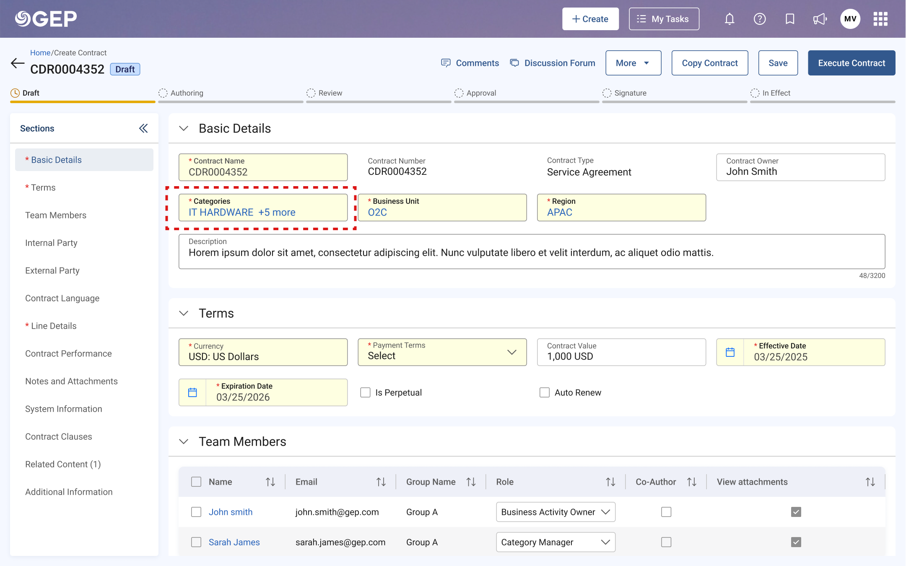Viewport: 906px width, 566px height.
Task: Click the back arrow beside CDR0004352
Action: click(18, 63)
